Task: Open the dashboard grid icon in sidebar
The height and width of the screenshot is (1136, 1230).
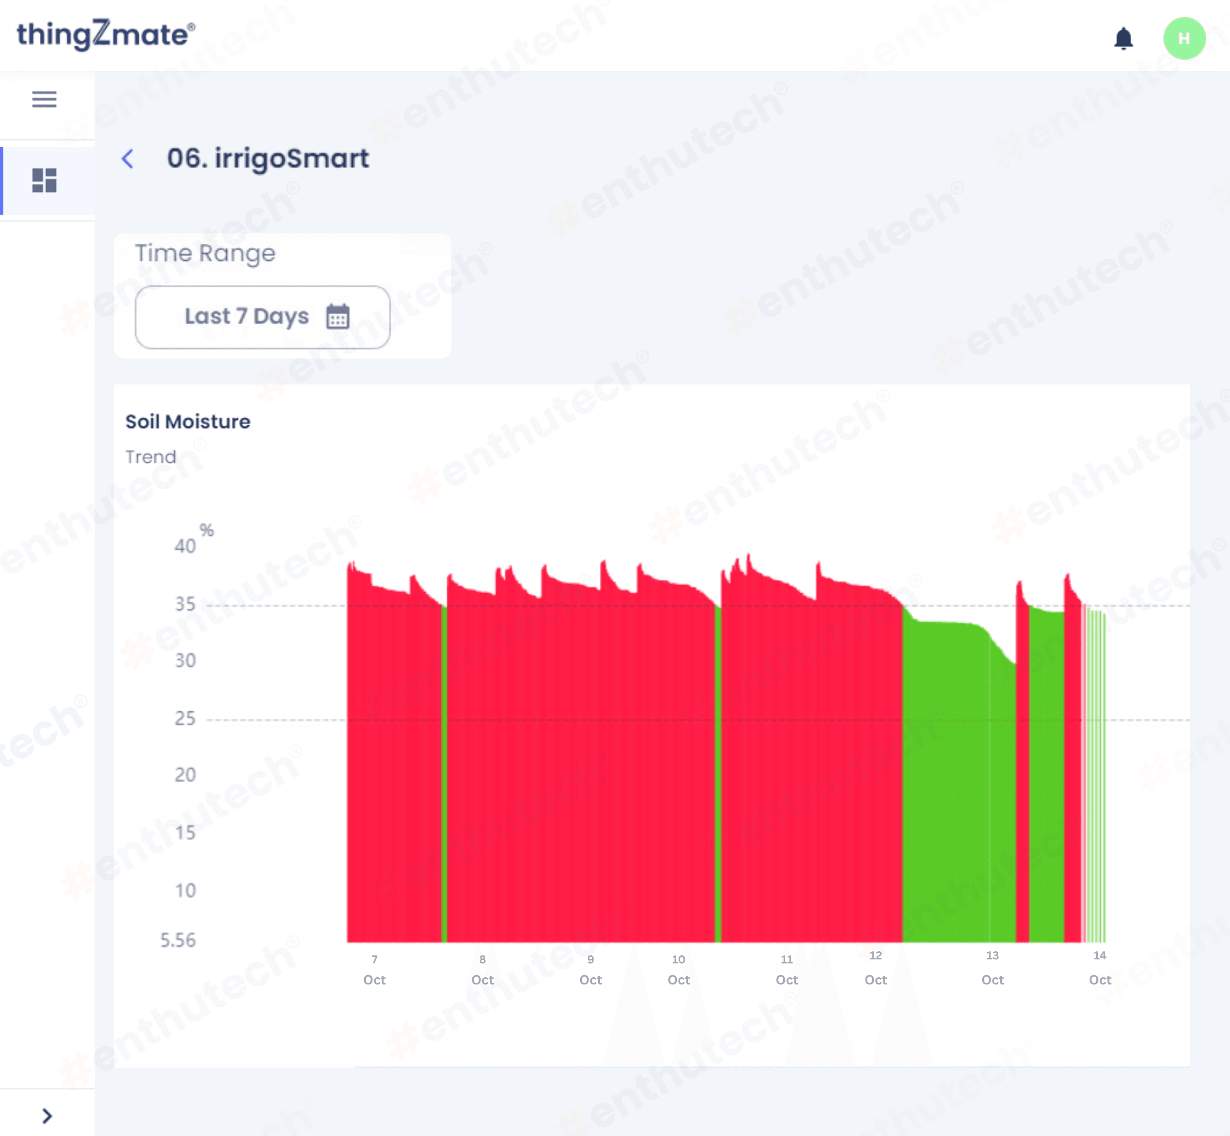Action: pos(44,181)
